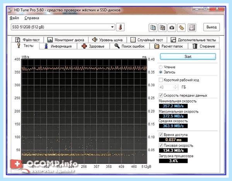Click the benchmark graph area
The image size is (232, 181).
click(x=84, y=111)
